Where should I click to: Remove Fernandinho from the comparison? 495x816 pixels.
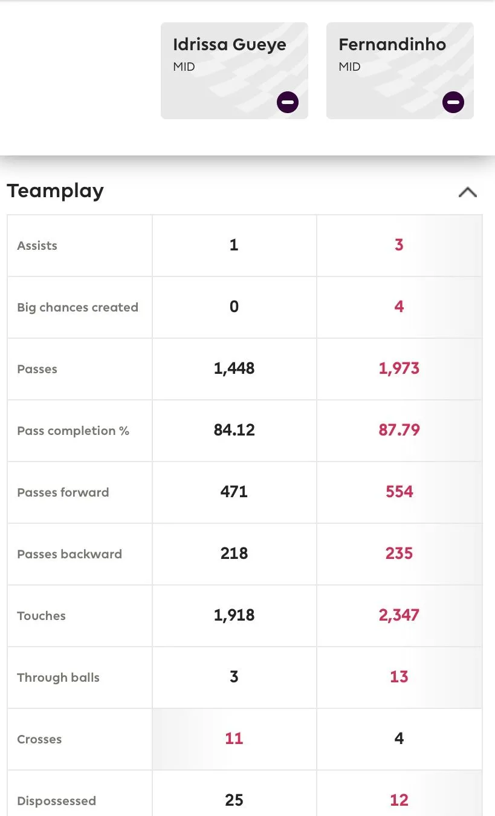pyautogui.click(x=453, y=102)
